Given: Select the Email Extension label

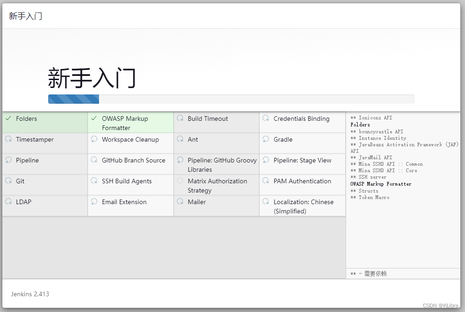Looking at the screenshot, I should click(x=124, y=202).
